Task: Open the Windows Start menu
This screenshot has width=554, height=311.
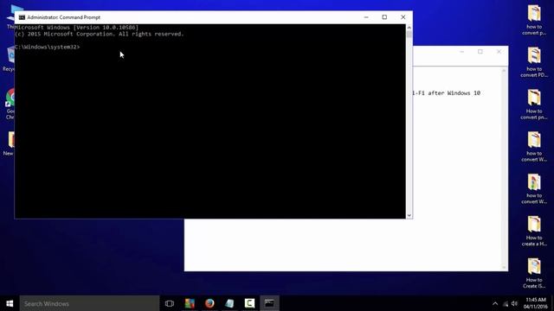Action: coord(10,303)
